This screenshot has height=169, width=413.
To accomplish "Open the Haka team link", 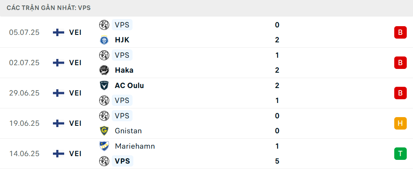I will (x=124, y=70).
